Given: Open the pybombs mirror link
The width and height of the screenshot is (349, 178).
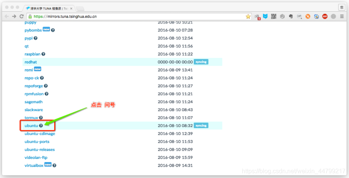Looking at the screenshot, I should (33, 30).
